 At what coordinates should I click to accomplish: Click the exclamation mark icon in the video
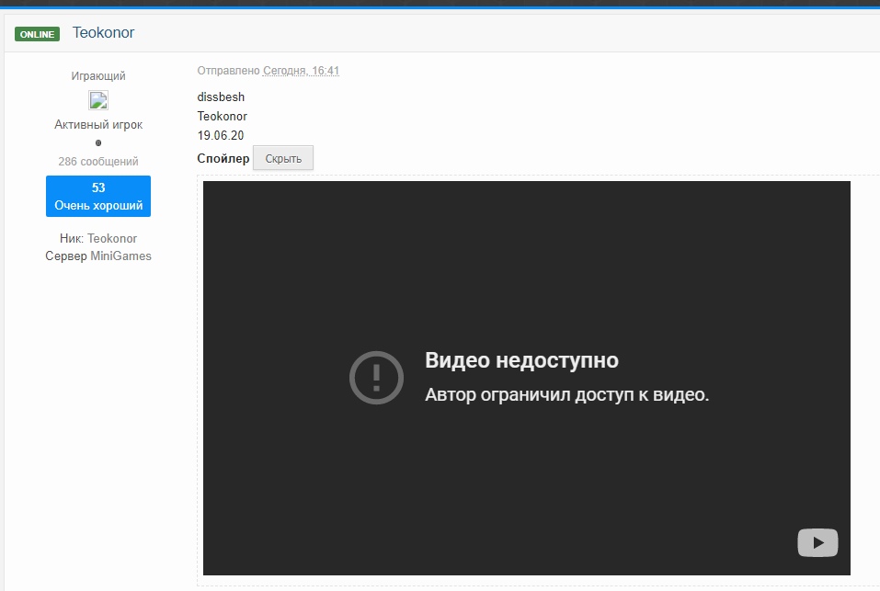[376, 378]
